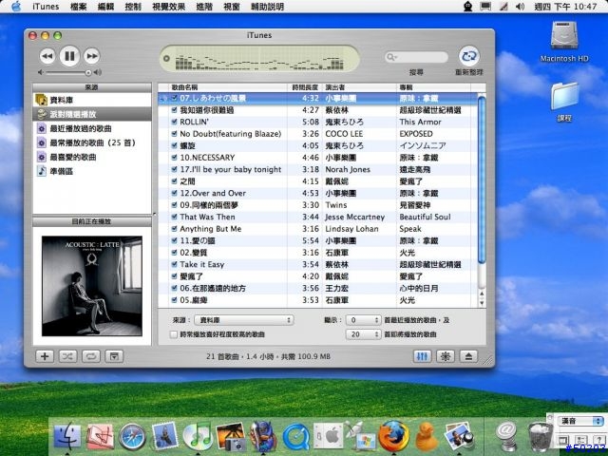
Task: Sort by album column header
Action: pyautogui.click(x=434, y=87)
